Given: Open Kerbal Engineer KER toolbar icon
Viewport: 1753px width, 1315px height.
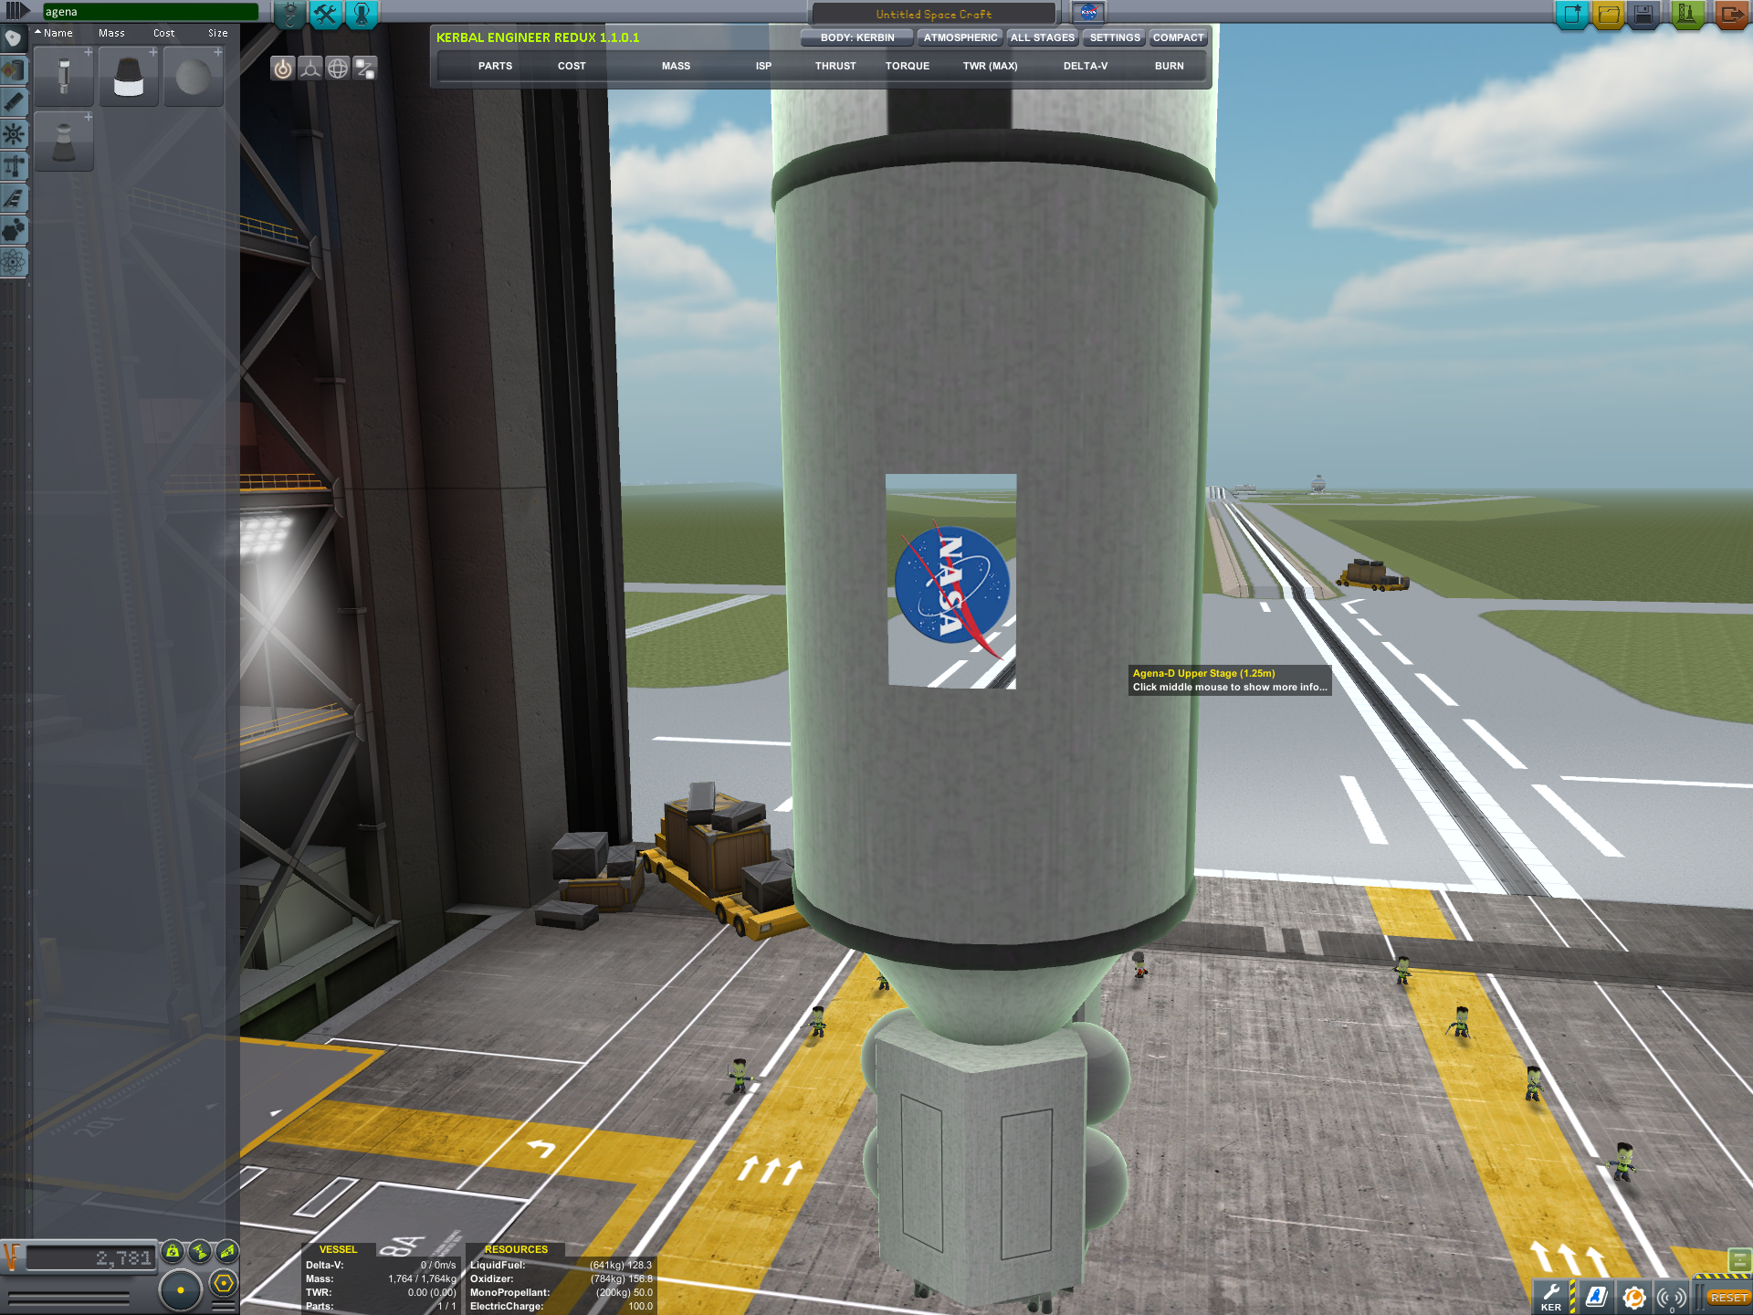Looking at the screenshot, I should coord(1551,1297).
